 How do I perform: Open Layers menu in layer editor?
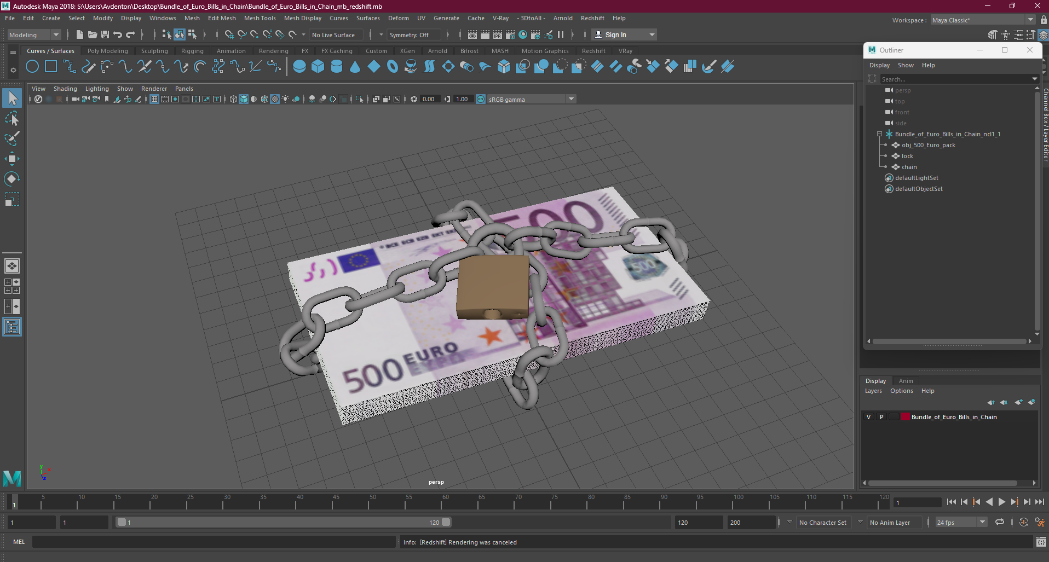click(x=873, y=391)
